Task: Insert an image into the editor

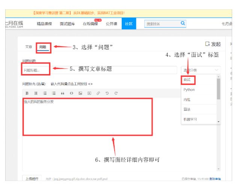Action: 80,93
